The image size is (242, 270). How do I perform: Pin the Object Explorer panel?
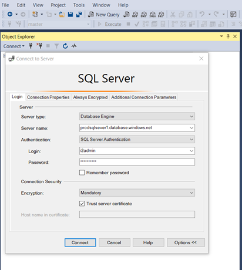click(x=228, y=36)
